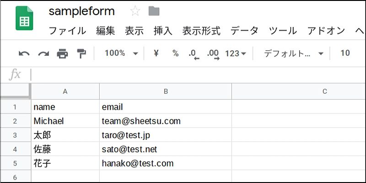Open the move-to-folder icon
The image size is (366, 183).
(x=154, y=11)
